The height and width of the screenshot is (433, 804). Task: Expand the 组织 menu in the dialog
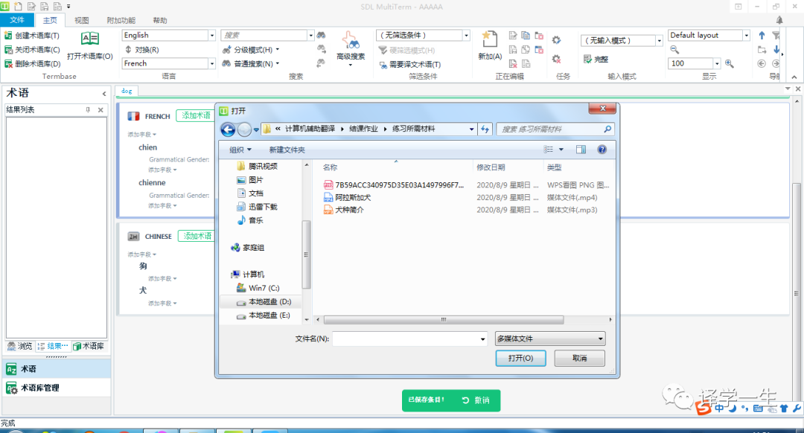(240, 150)
